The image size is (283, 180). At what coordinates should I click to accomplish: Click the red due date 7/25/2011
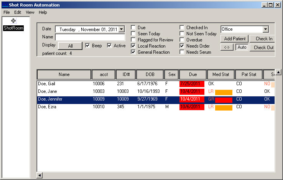[x=192, y=84]
